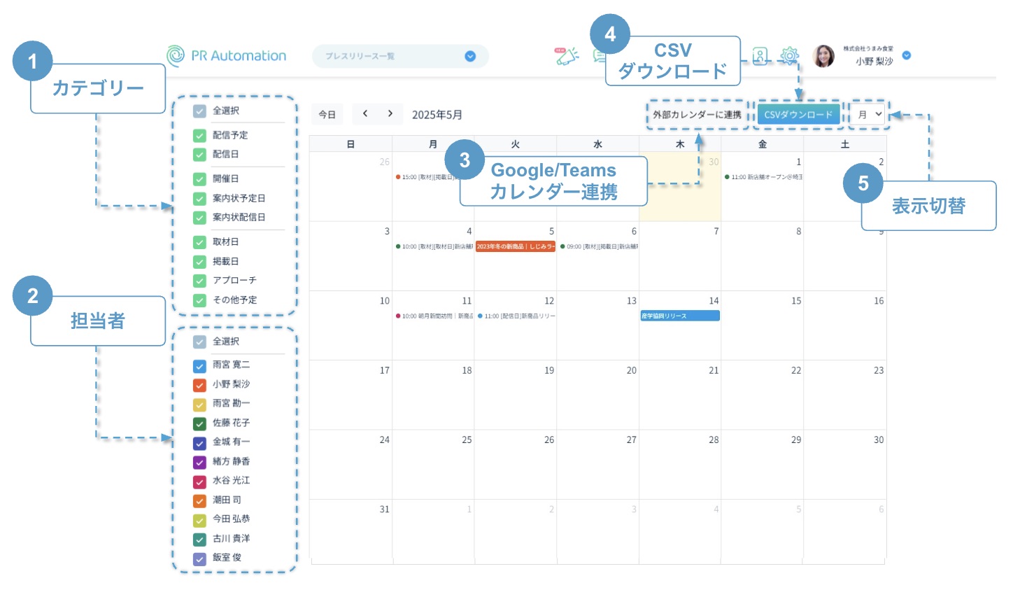
Task: Toggle 全選択 checkbox in category list
Action: [x=199, y=111]
